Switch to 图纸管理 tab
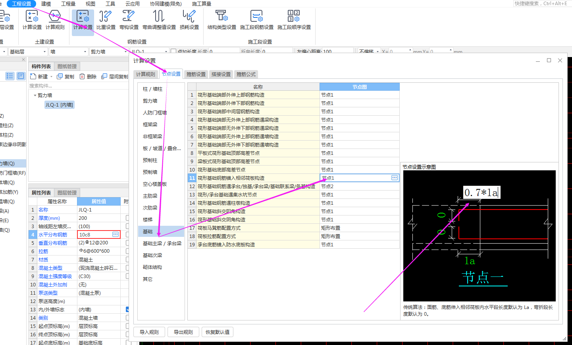The width and height of the screenshot is (572, 345). 67,66
